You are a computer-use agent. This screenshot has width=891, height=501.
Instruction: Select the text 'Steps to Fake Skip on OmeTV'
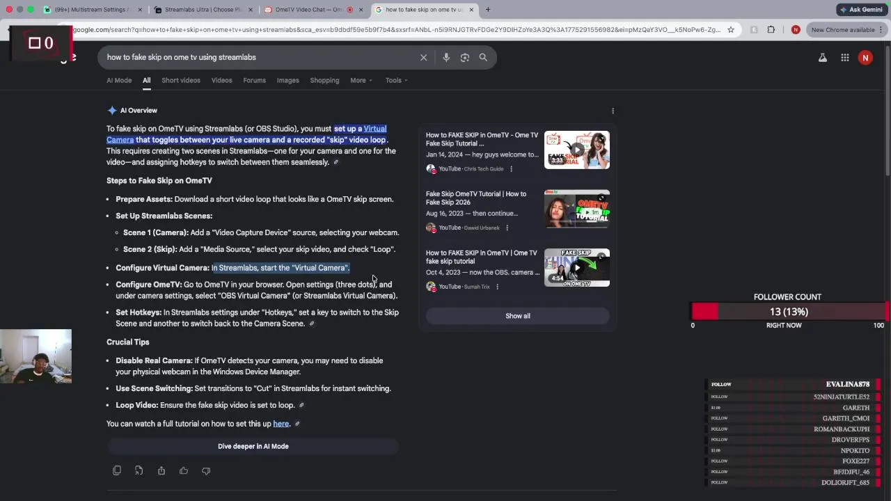click(159, 181)
